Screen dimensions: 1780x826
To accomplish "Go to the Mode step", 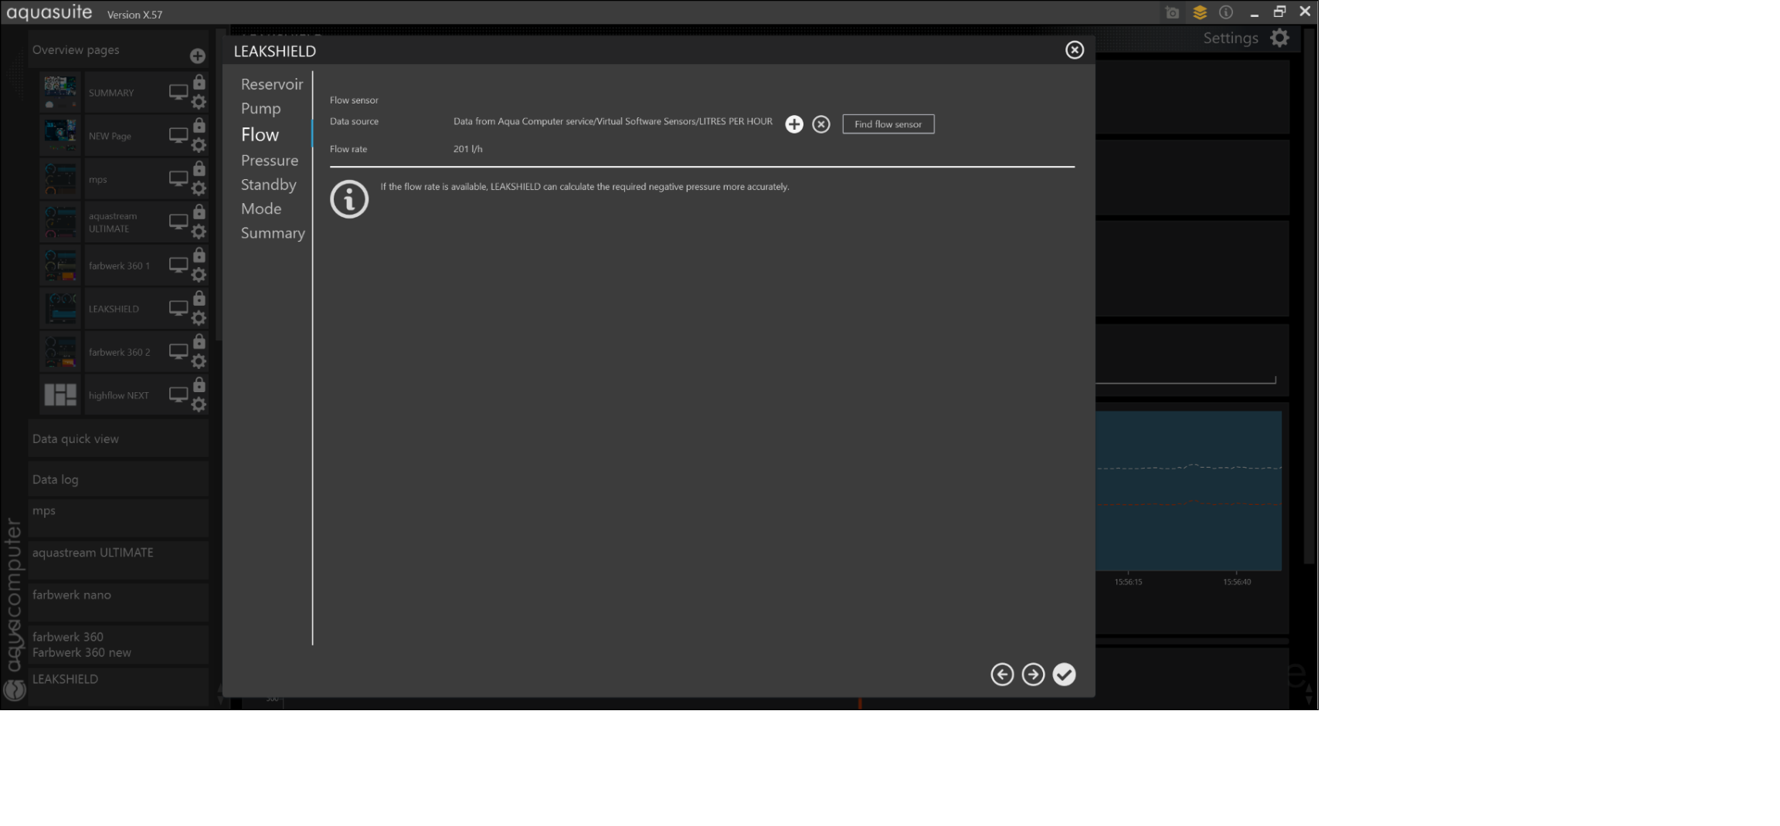I will click(261, 208).
